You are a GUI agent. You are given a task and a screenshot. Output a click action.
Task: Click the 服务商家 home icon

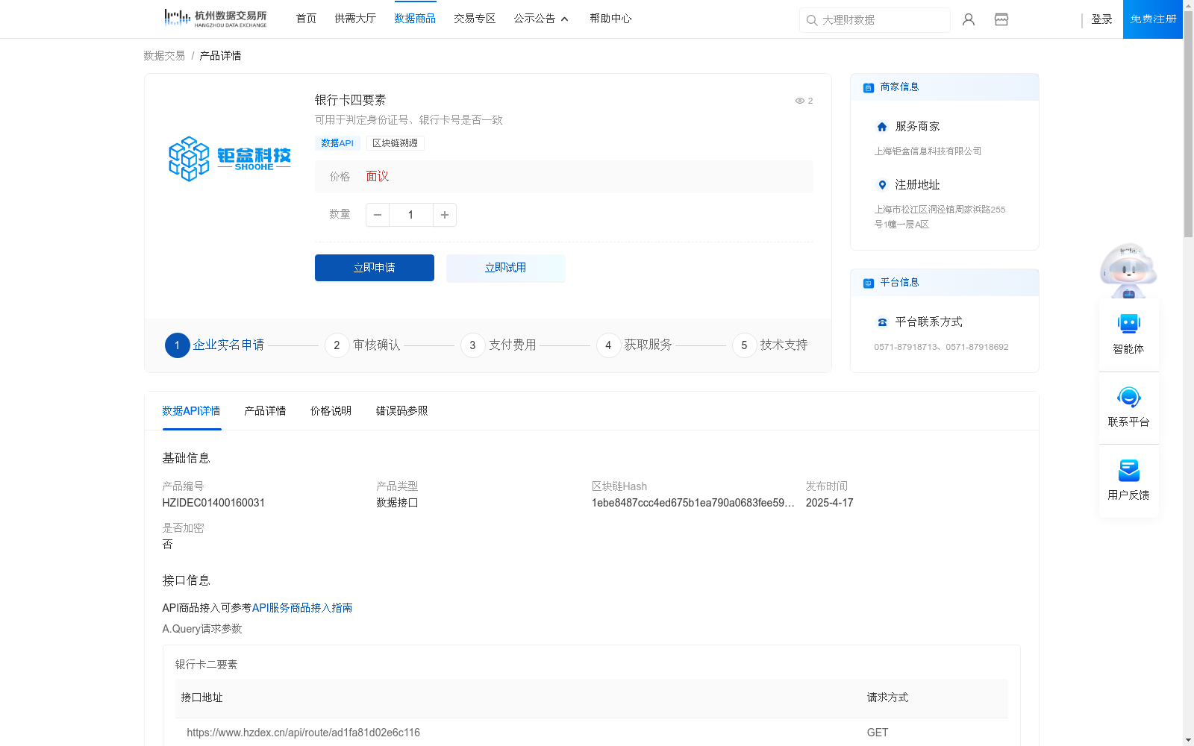click(x=882, y=127)
